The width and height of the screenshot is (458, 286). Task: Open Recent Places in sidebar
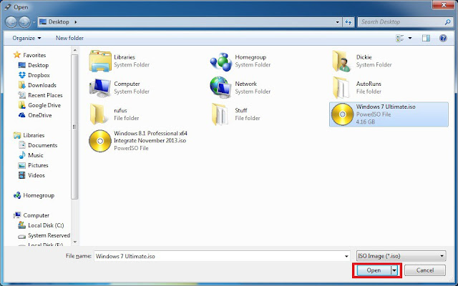pos(40,95)
